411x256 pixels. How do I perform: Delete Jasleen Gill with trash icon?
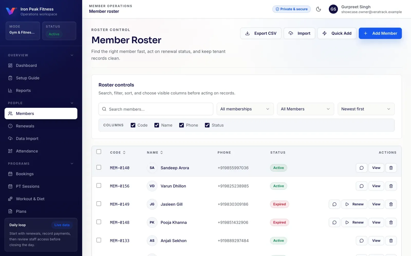[391, 204]
